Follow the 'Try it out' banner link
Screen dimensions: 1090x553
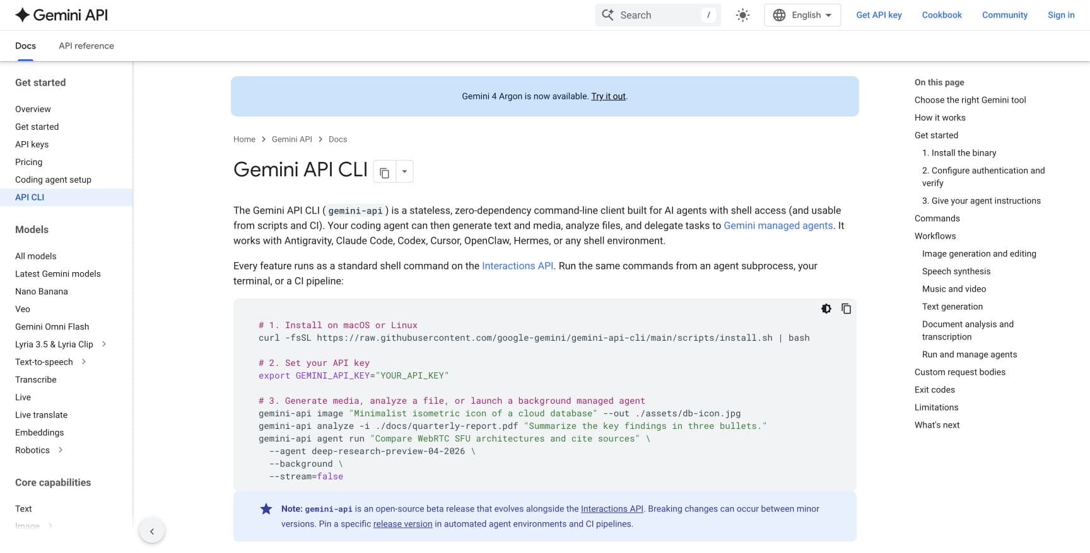coord(608,96)
